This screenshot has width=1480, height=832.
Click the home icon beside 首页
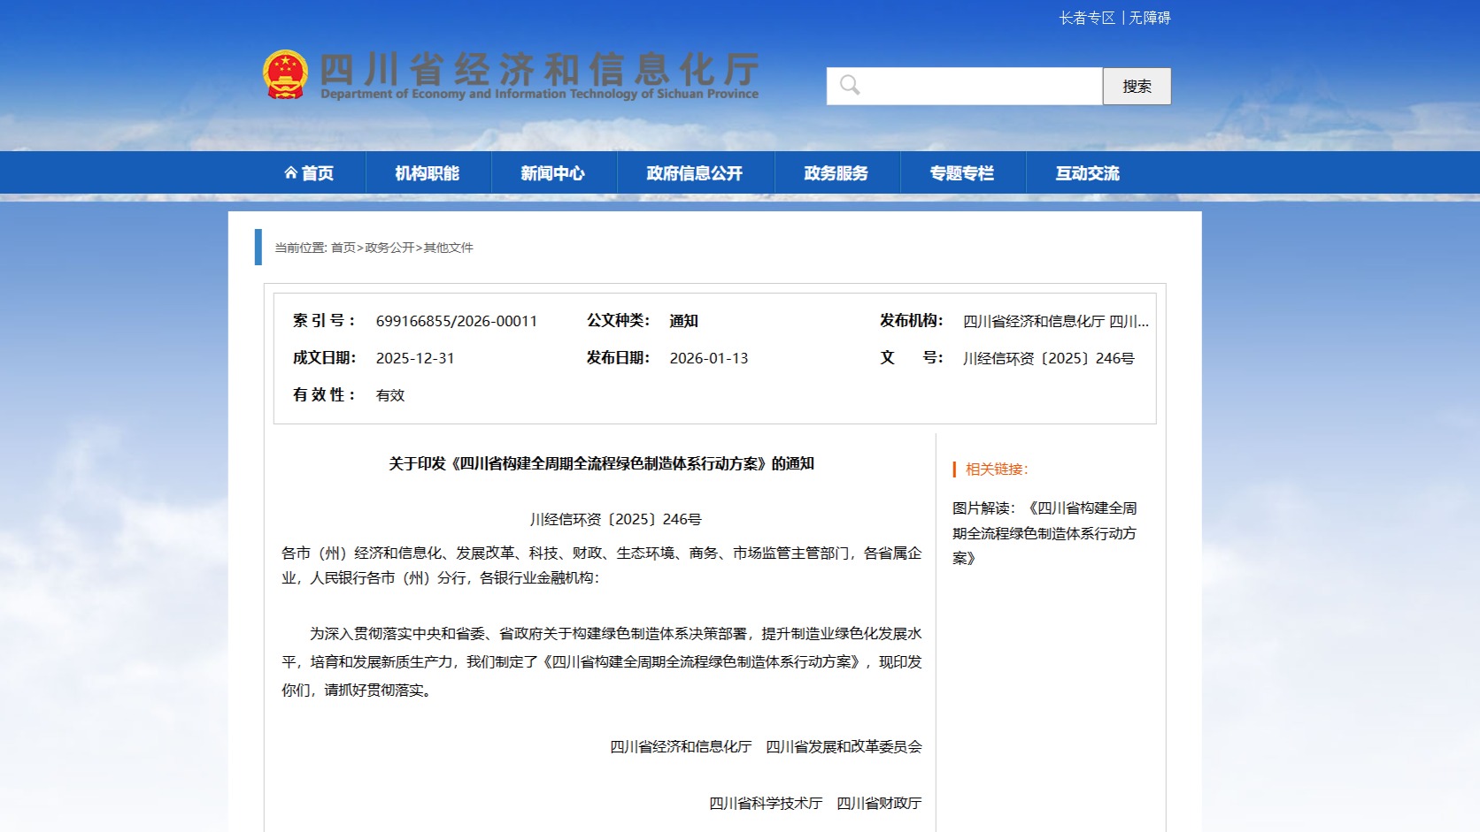290,173
